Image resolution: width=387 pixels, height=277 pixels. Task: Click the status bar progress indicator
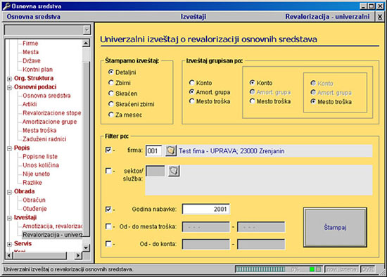260,269
